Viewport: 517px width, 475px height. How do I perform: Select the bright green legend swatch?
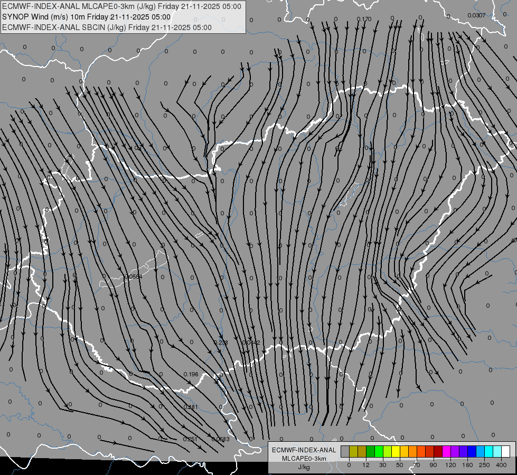click(x=379, y=451)
